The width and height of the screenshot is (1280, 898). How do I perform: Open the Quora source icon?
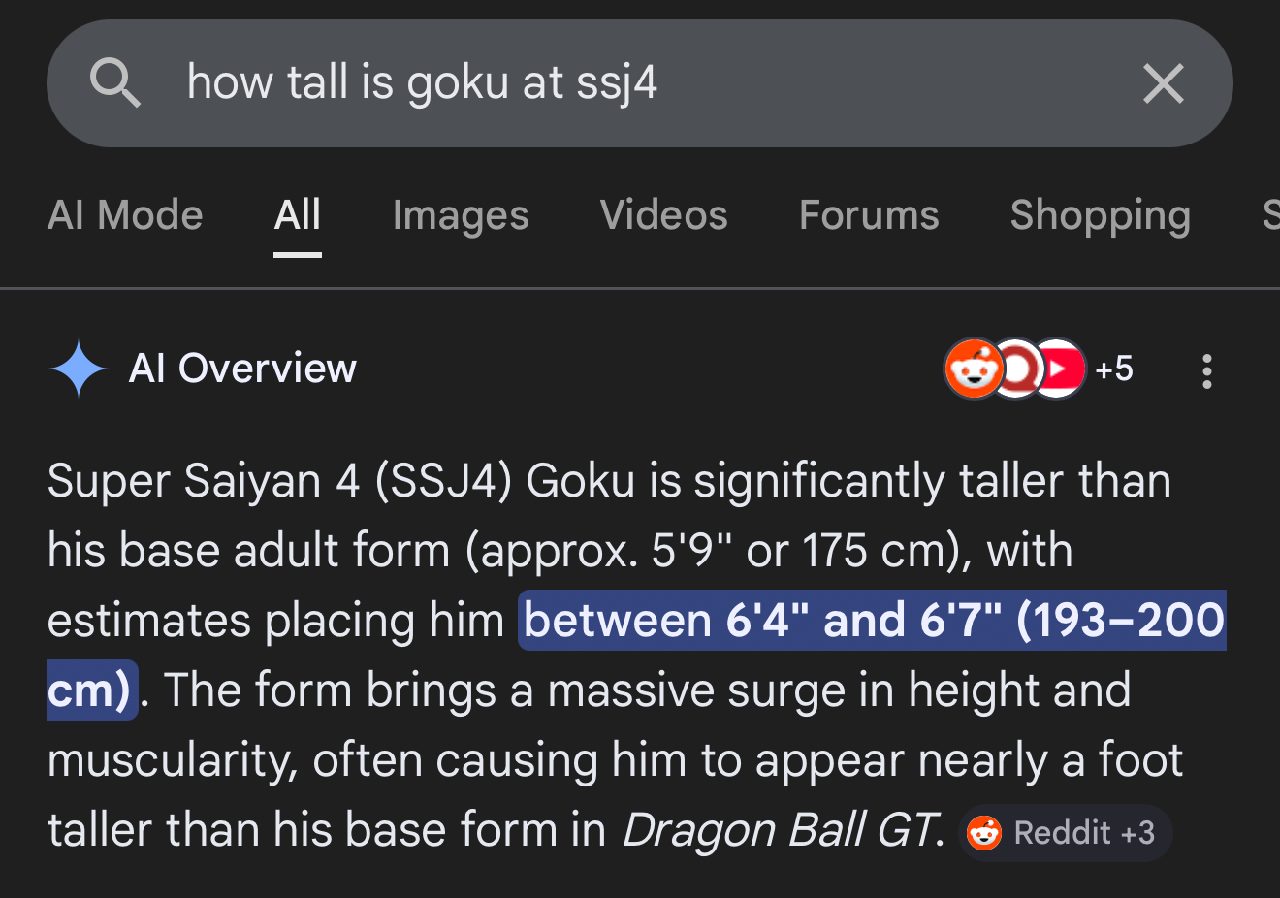click(x=1015, y=369)
